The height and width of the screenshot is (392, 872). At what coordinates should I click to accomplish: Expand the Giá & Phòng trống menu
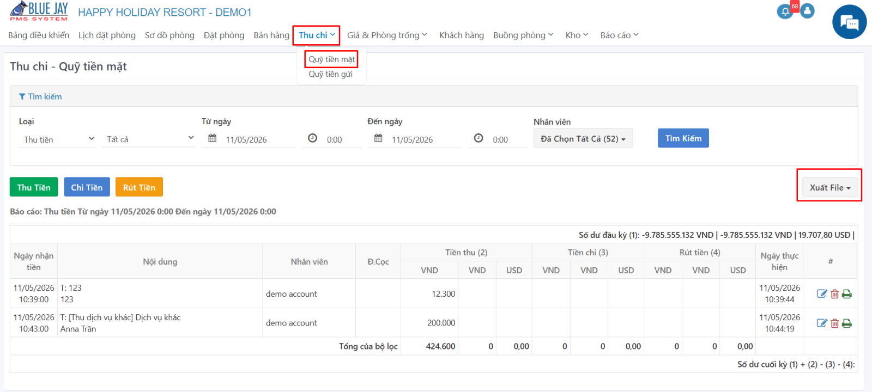387,35
